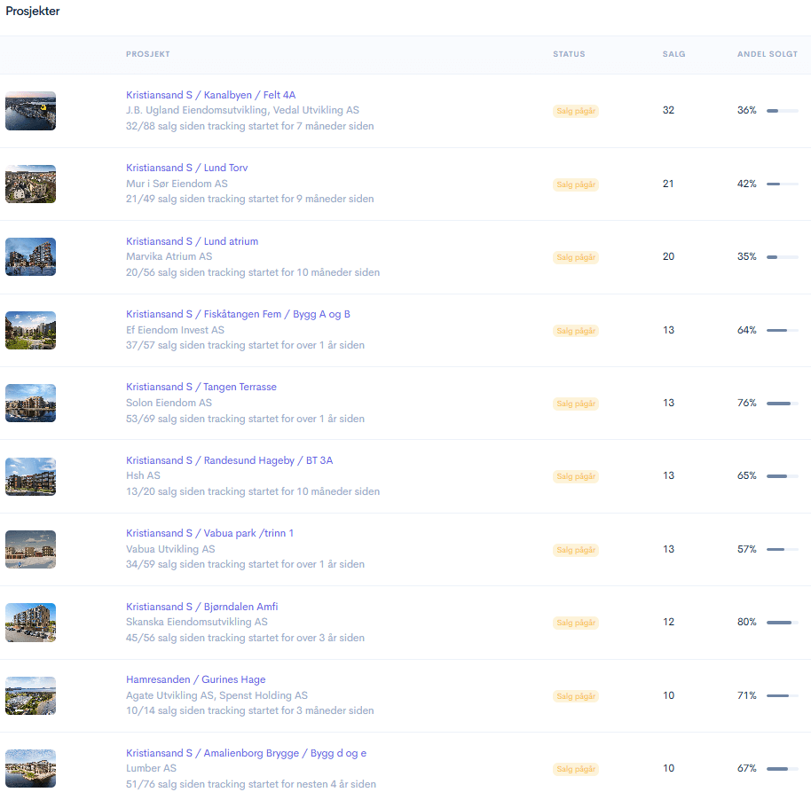Sort by the SALG column header
Image resolution: width=811 pixels, height=800 pixels.
(x=674, y=54)
